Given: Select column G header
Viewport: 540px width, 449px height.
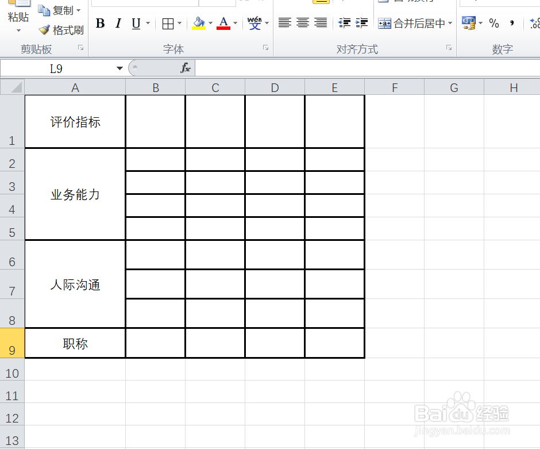Looking at the screenshot, I should coord(454,87).
